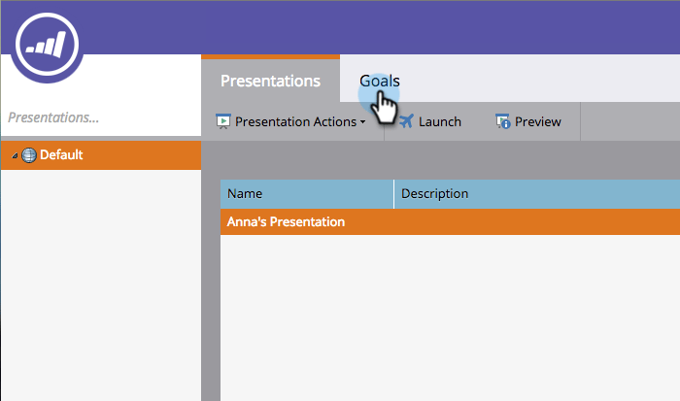The image size is (680, 401).
Task: Click the Presentation Actions menu label
Action: coord(295,121)
